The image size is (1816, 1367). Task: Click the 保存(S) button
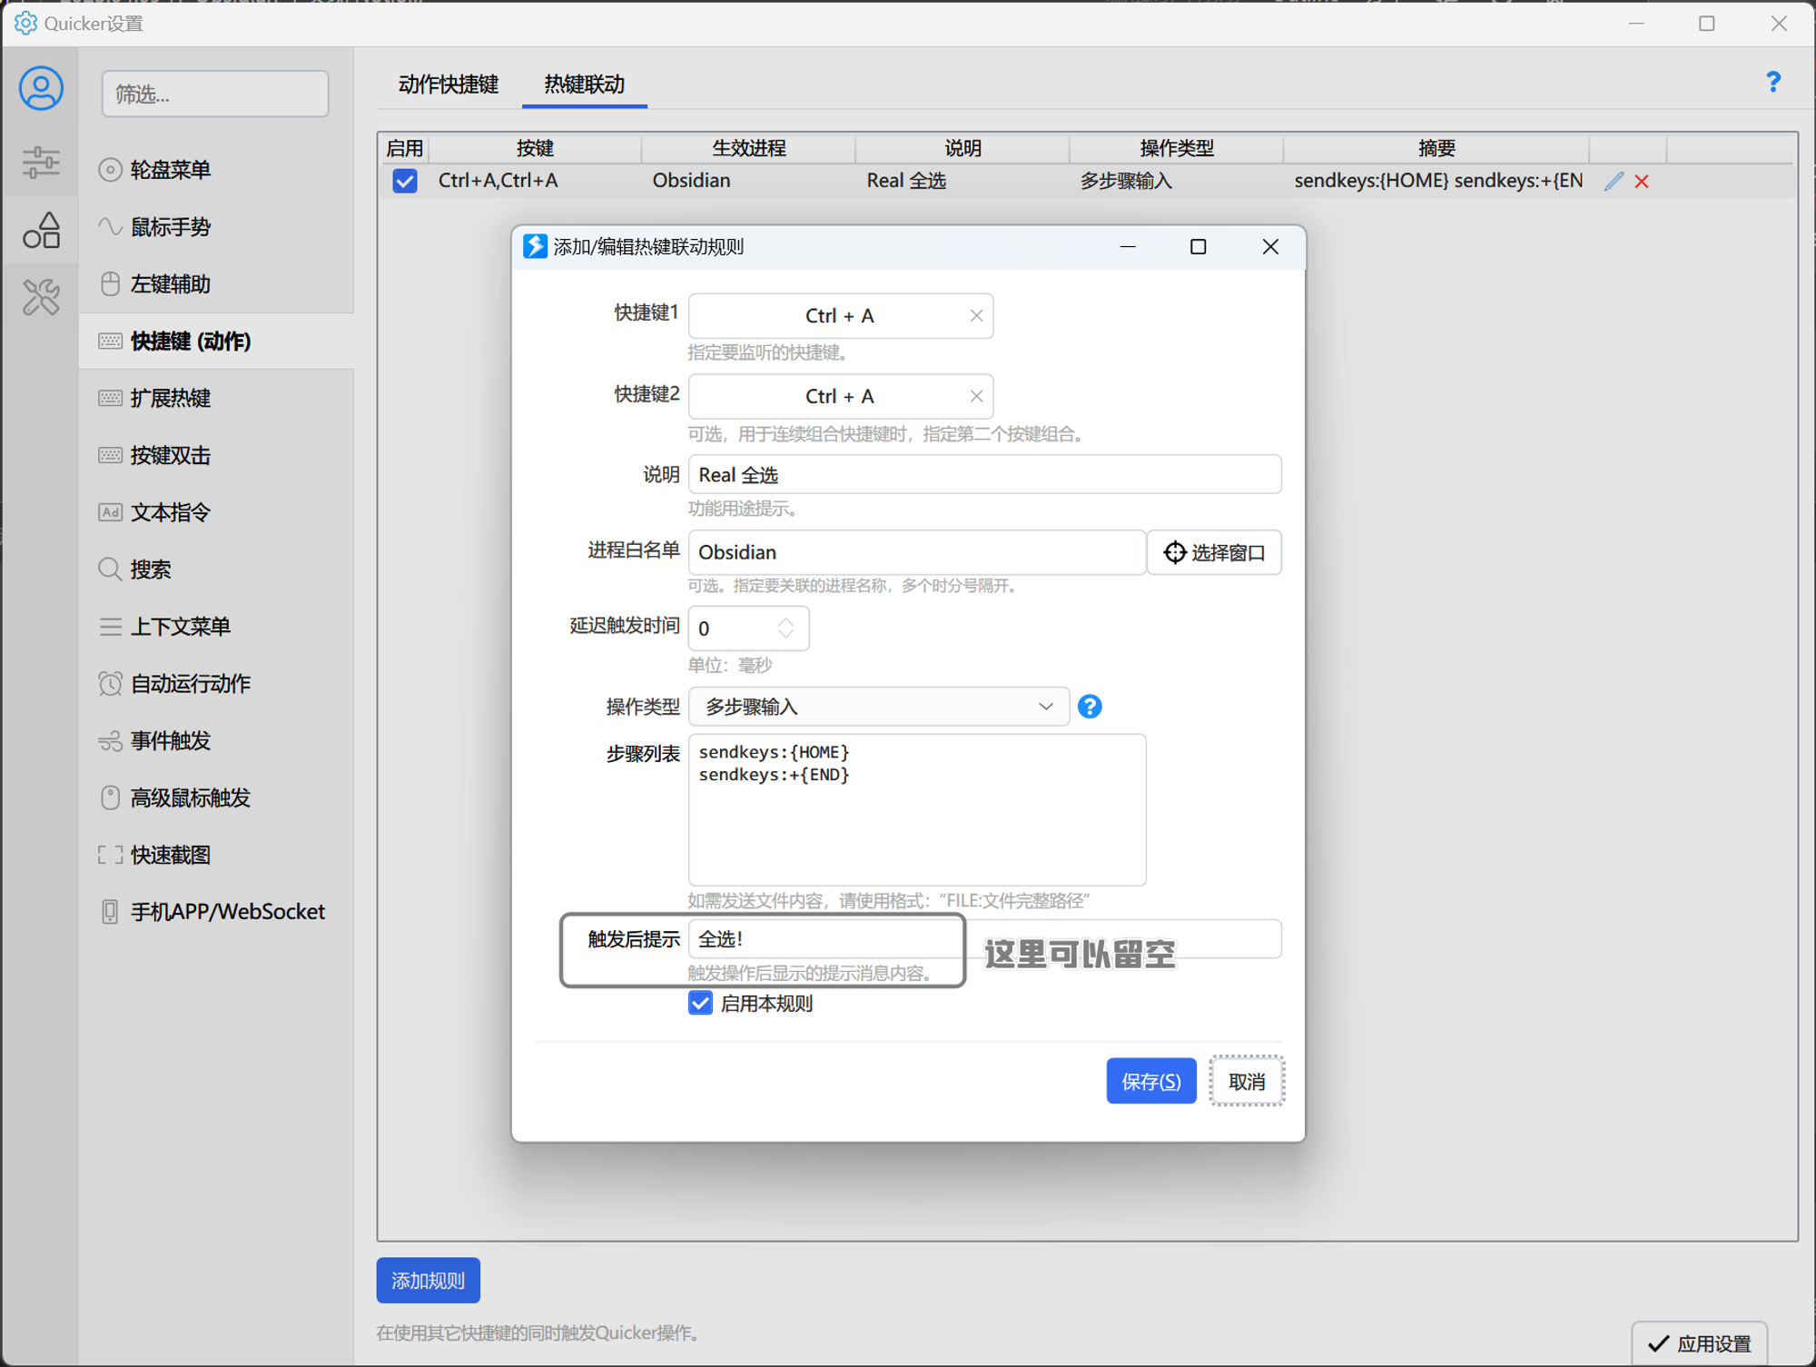pos(1150,1081)
